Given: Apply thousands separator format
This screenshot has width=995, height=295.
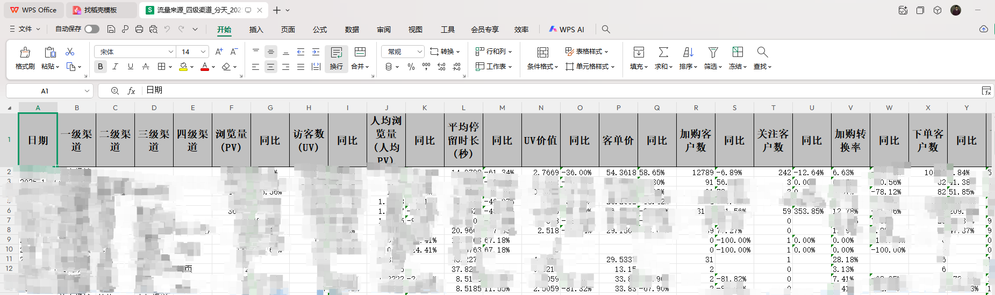Looking at the screenshot, I should tap(426, 67).
